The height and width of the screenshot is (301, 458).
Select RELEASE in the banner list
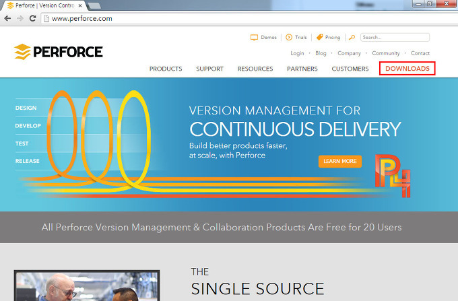pyautogui.click(x=28, y=161)
